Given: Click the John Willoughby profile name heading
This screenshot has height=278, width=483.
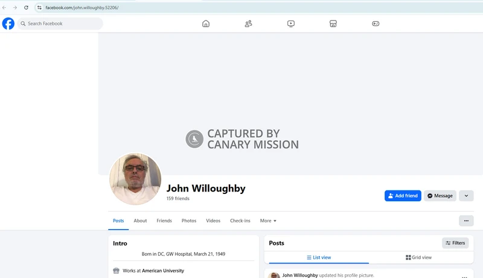Looking at the screenshot, I should [206, 189].
